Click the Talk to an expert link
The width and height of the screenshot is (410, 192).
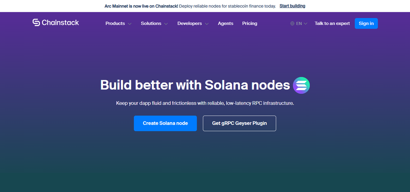pos(332,24)
